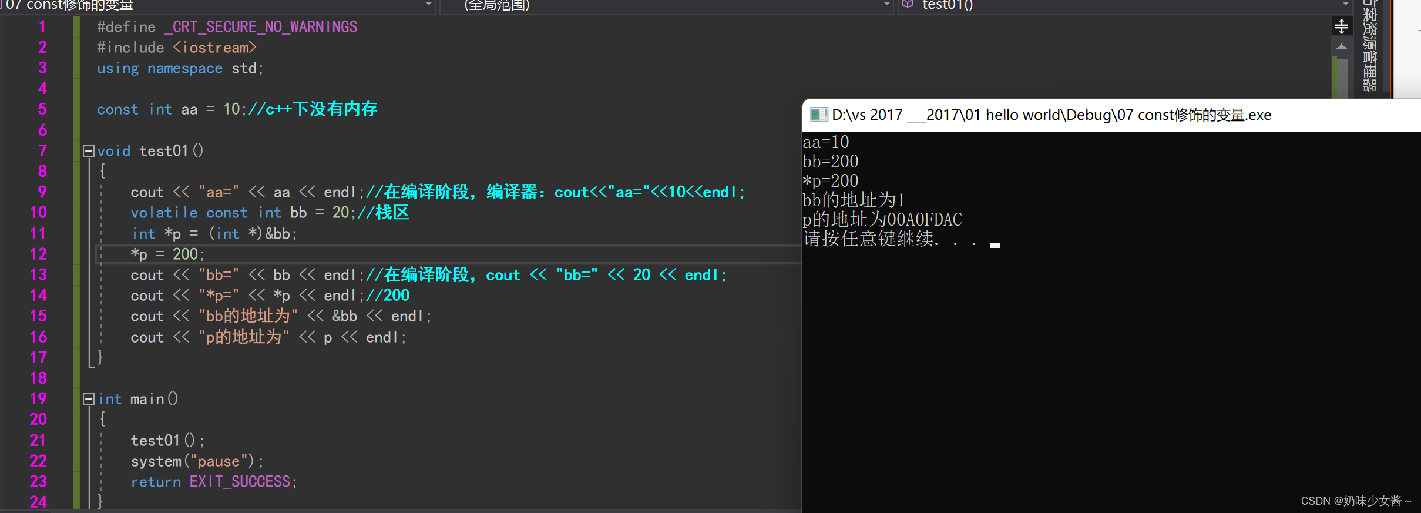Click the 'test01();' call in main
Viewport: 1421px width, 513px height.
(167, 441)
